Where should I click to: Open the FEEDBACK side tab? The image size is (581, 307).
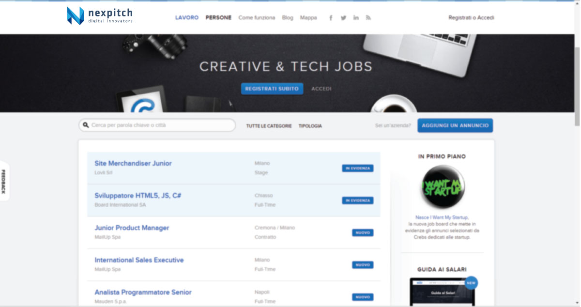3,182
